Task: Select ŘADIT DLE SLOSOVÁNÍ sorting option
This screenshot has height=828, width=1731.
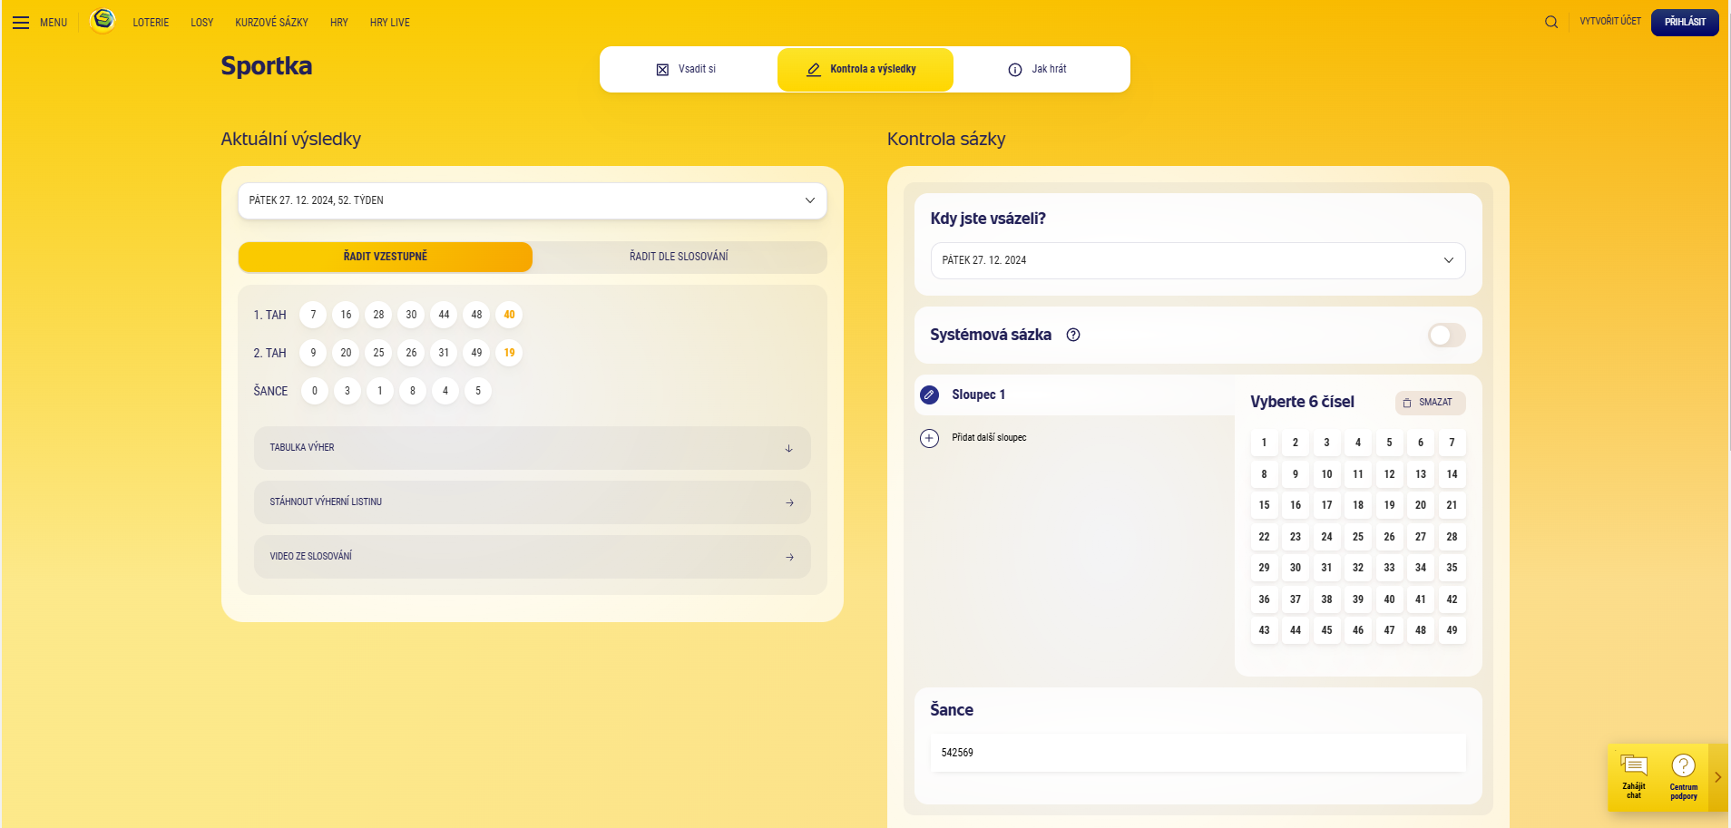Action: 679,257
